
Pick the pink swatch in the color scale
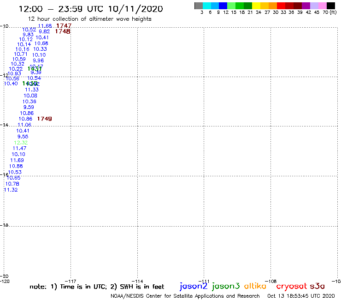point(323,6)
